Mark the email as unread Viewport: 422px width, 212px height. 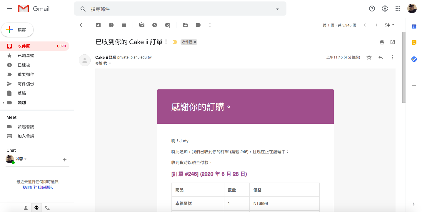click(x=142, y=25)
